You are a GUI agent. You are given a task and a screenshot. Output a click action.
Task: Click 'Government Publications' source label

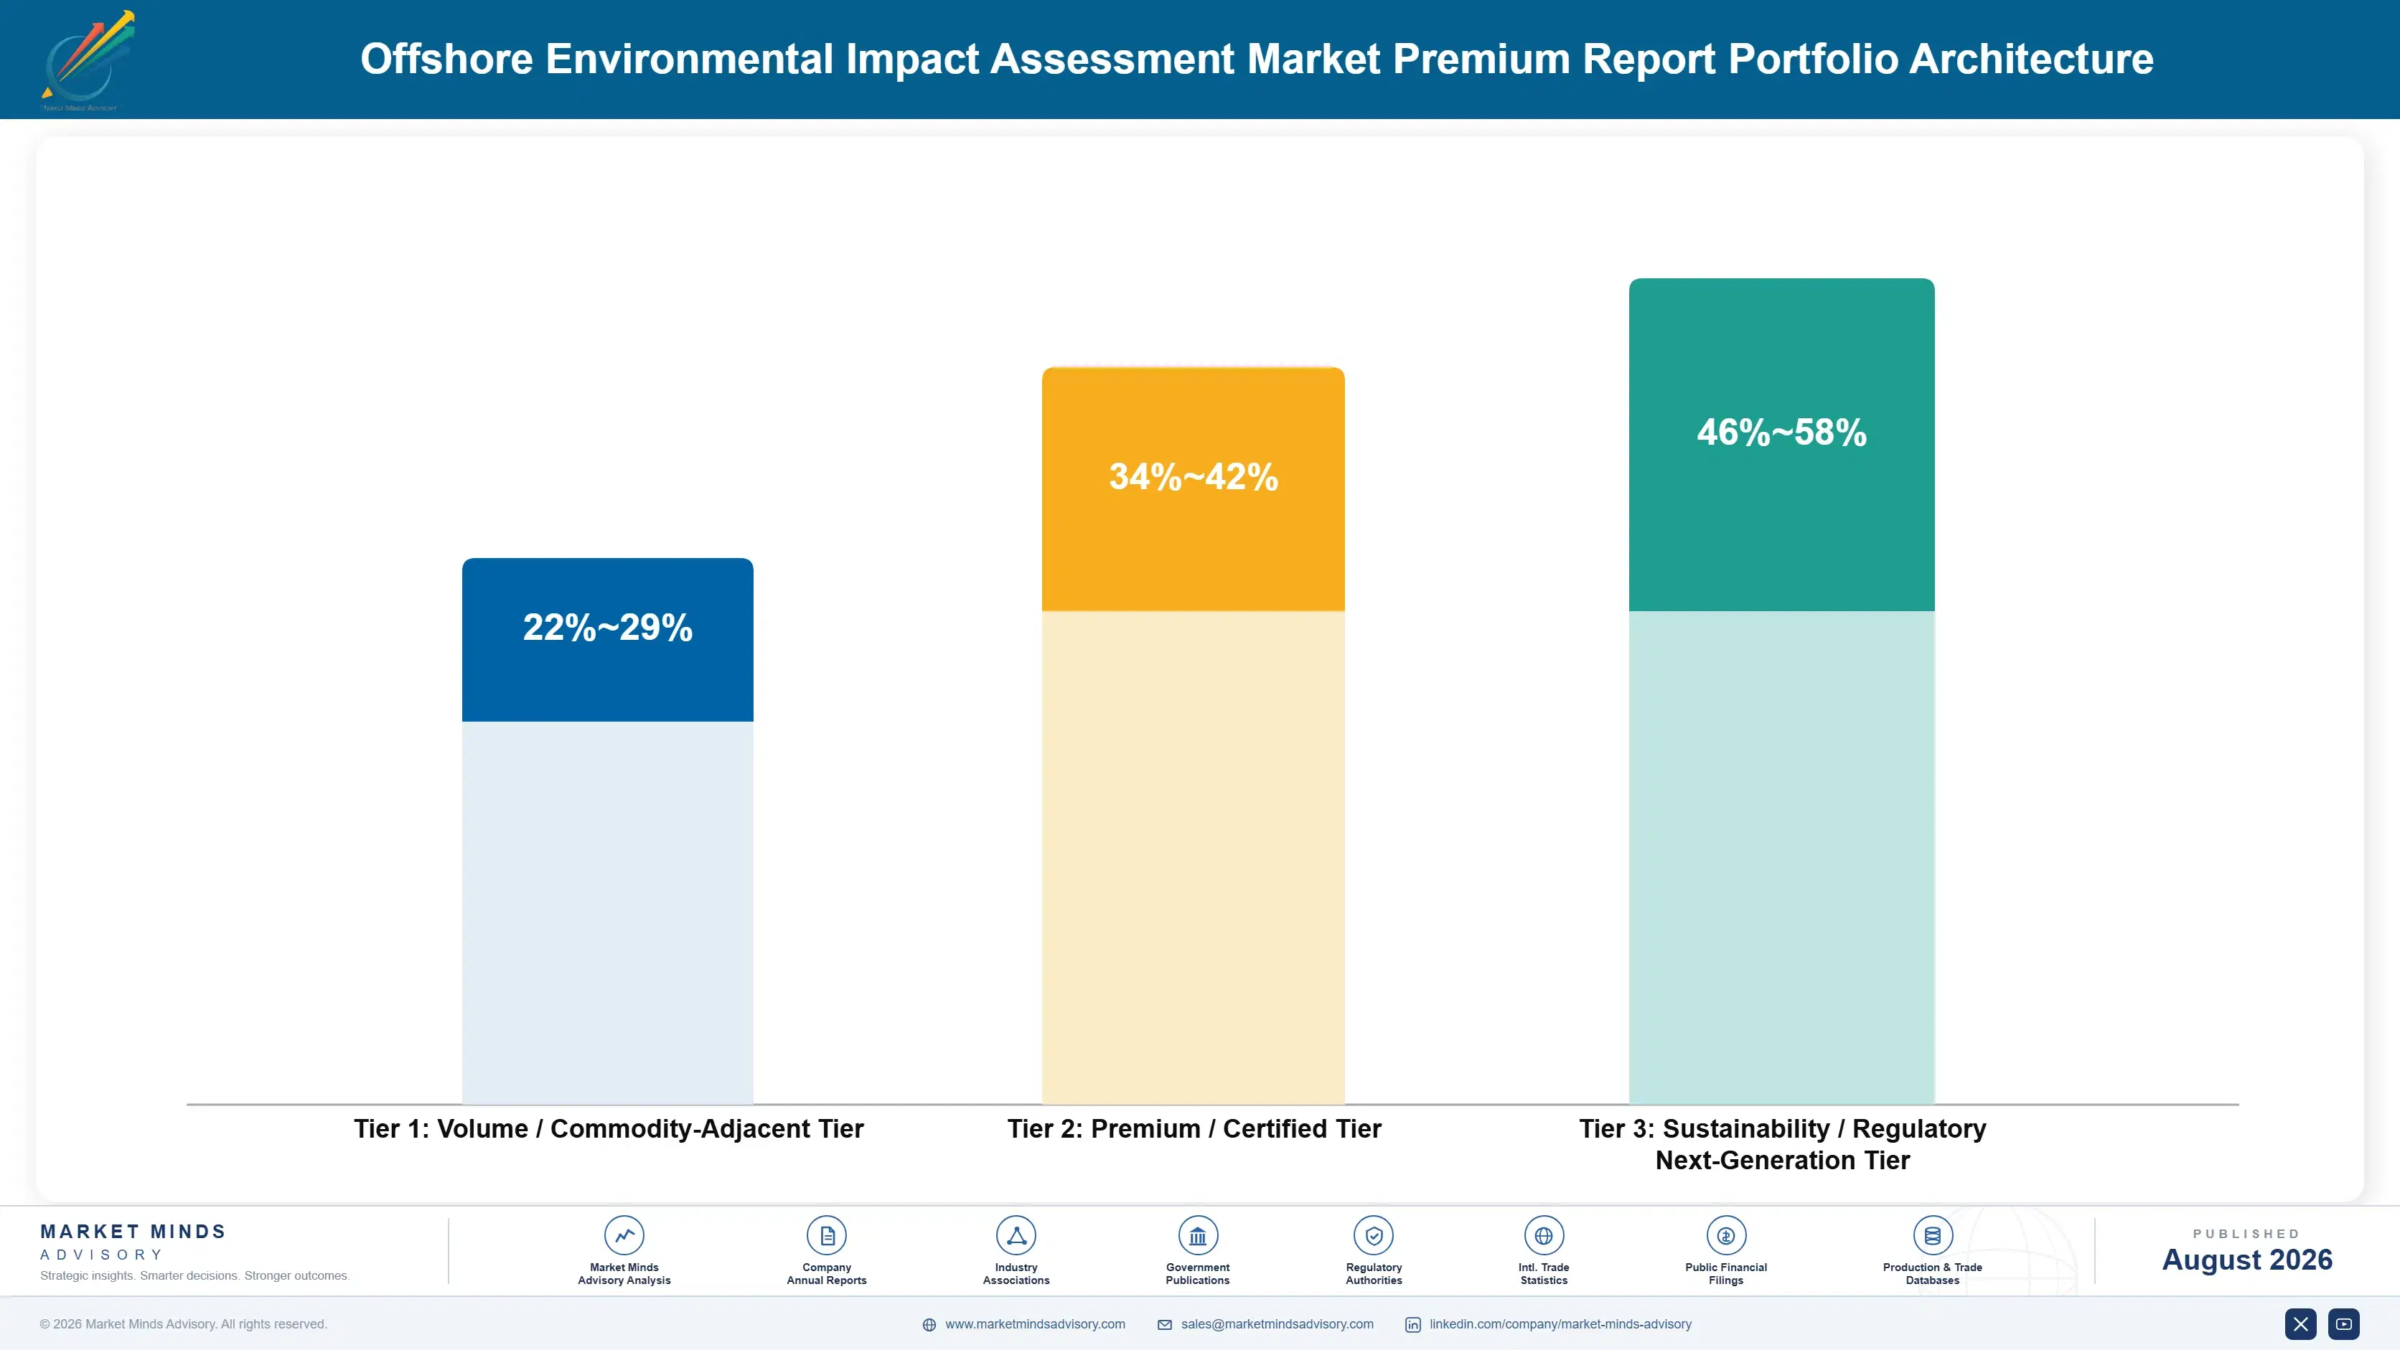coord(1197,1274)
